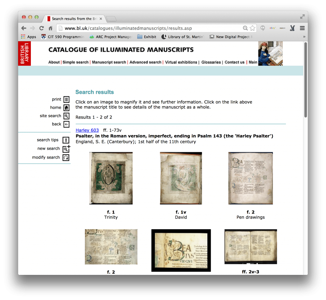Click back text link
The height and width of the screenshot is (300, 326).
[57, 124]
